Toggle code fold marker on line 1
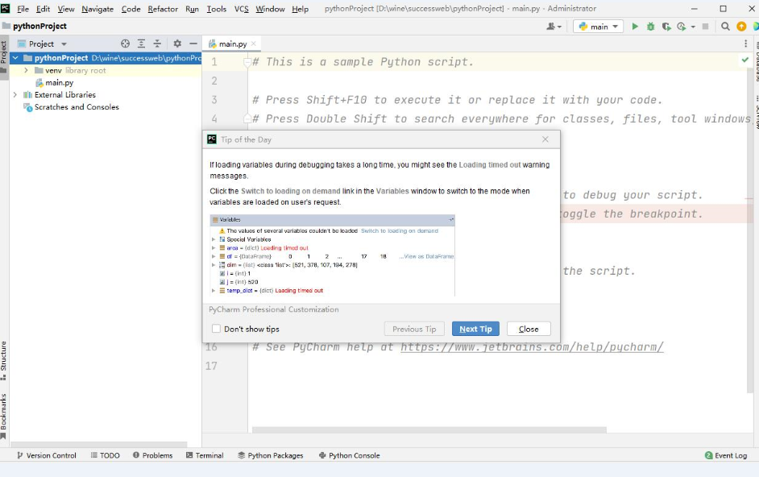 [x=247, y=61]
